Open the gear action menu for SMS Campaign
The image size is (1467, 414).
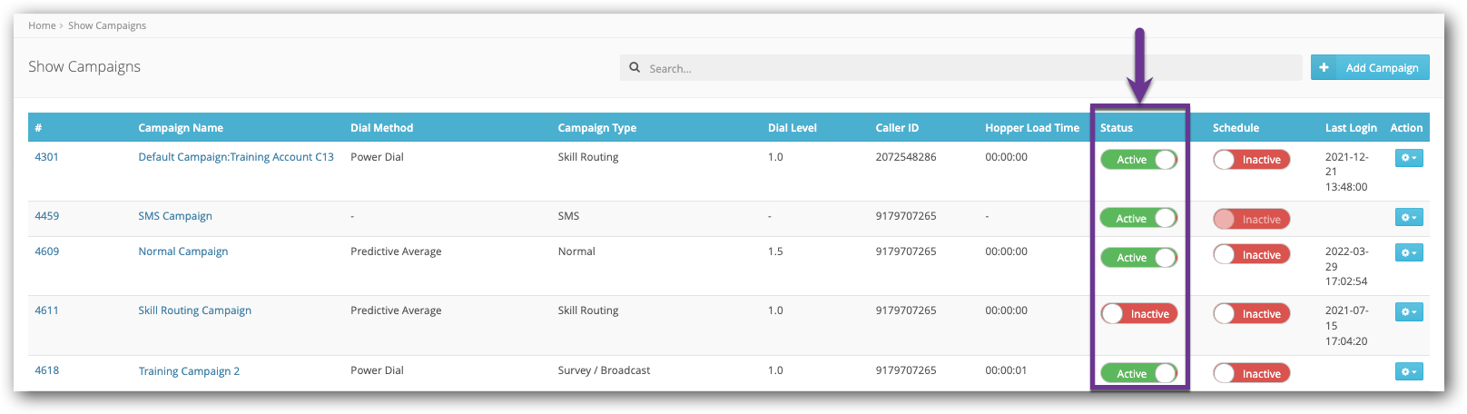click(1408, 218)
